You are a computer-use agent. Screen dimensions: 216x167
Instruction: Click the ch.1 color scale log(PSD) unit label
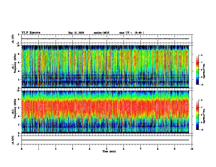coord(204,71)
